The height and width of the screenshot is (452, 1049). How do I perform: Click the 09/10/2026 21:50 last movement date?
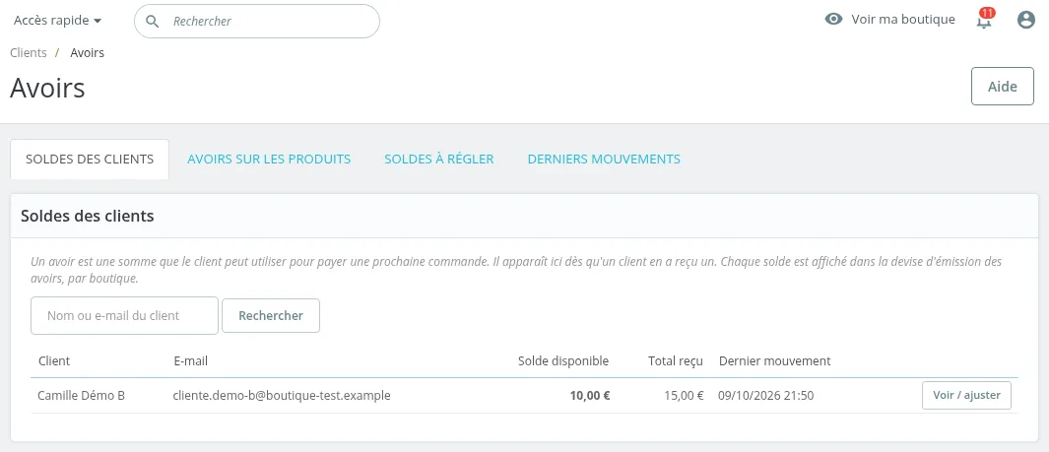766,395
